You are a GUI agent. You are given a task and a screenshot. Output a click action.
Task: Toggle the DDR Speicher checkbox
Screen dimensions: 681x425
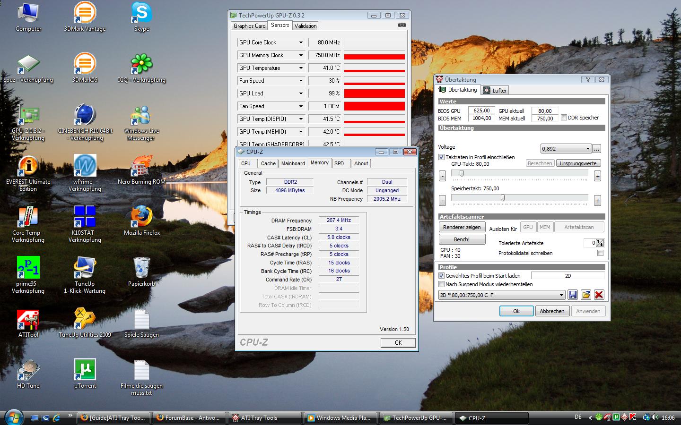(x=564, y=118)
